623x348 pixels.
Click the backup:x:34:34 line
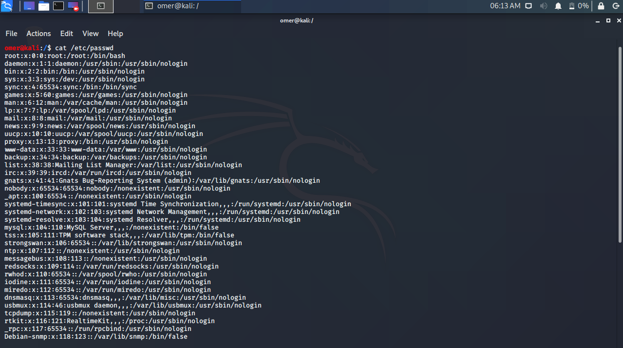pos(106,157)
